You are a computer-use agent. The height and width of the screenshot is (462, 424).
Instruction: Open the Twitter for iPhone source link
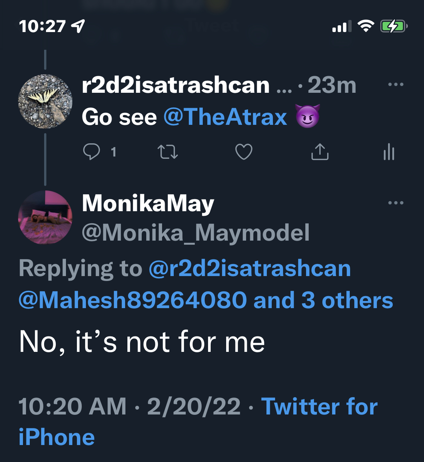pyautogui.click(x=319, y=407)
